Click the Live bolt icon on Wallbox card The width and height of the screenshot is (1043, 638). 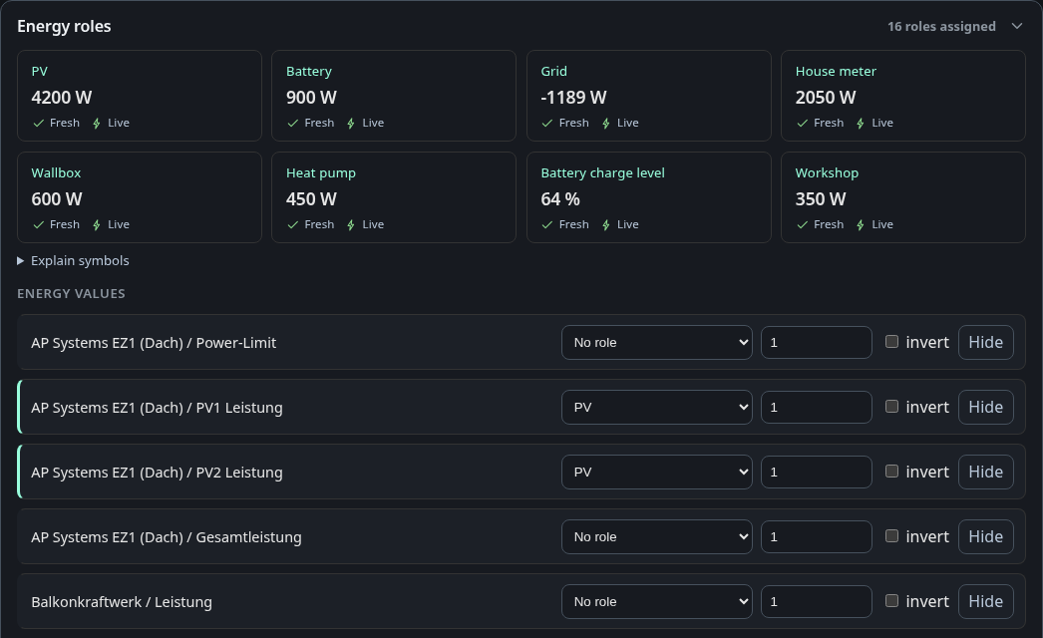[x=97, y=225]
